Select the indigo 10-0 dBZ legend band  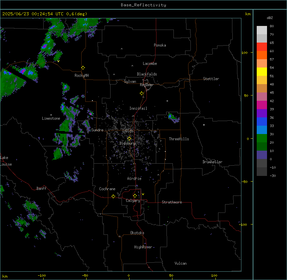(262, 155)
